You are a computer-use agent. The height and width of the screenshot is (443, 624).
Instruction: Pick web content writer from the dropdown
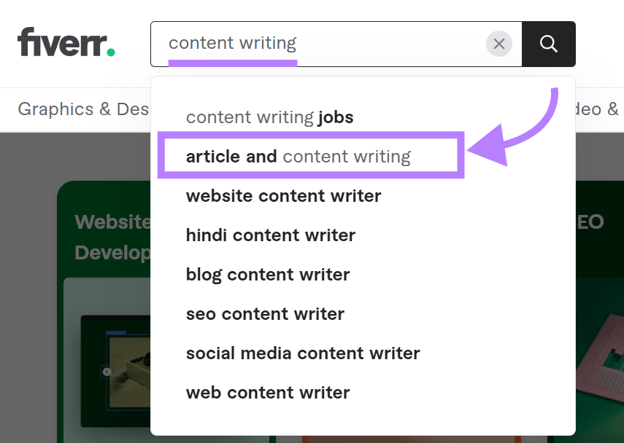tap(267, 392)
